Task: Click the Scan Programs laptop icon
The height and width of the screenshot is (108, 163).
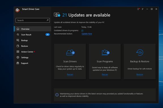Action: click(x=105, y=52)
